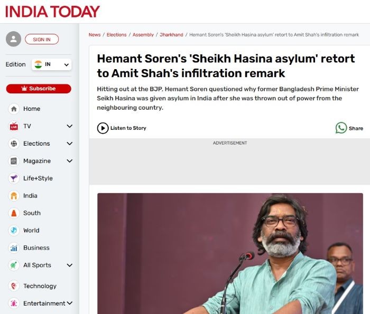Expand the Magazine submenu chevron
Image resolution: width=370 pixels, height=314 pixels.
pos(70,161)
